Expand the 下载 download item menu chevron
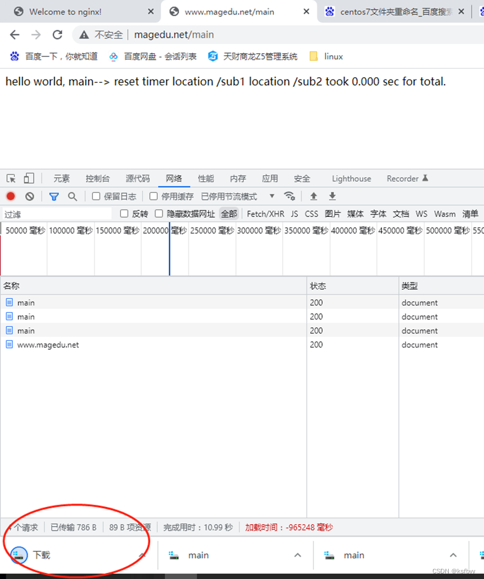This screenshot has height=579, width=484. click(142, 555)
